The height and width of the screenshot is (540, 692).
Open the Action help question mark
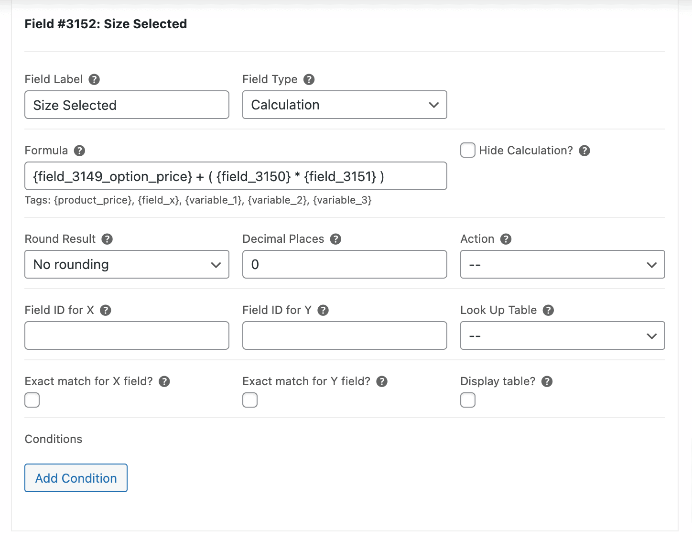[x=506, y=239]
